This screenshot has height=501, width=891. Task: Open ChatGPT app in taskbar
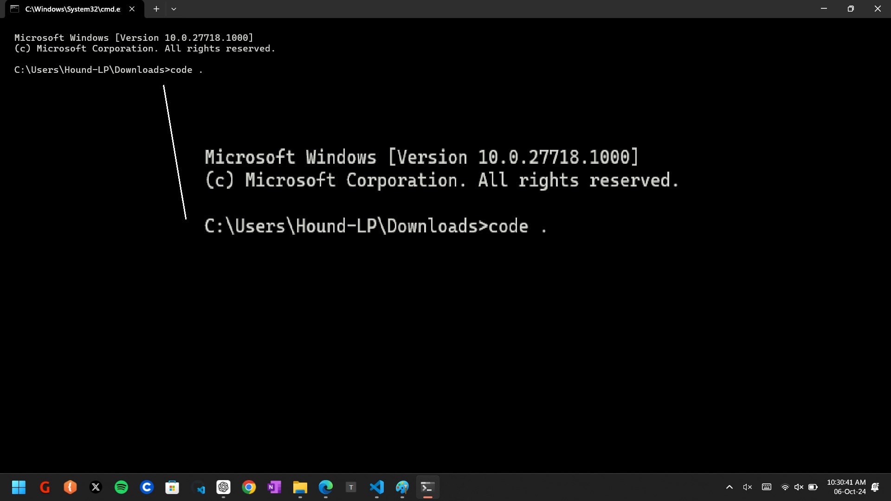point(223,487)
